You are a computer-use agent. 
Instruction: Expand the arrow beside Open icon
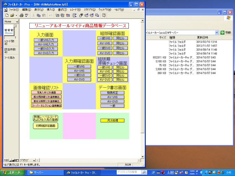16,15
